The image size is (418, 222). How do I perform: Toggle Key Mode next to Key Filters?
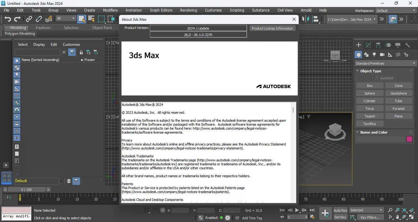352,217
